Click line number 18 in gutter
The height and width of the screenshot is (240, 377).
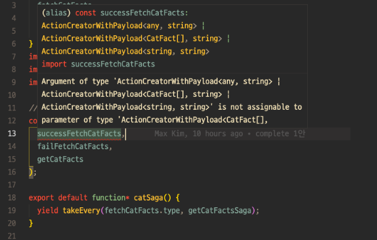[x=12, y=197]
